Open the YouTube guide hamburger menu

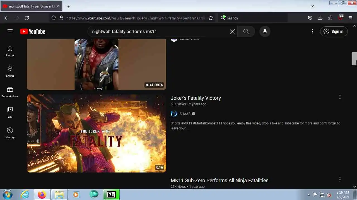click(x=10, y=31)
